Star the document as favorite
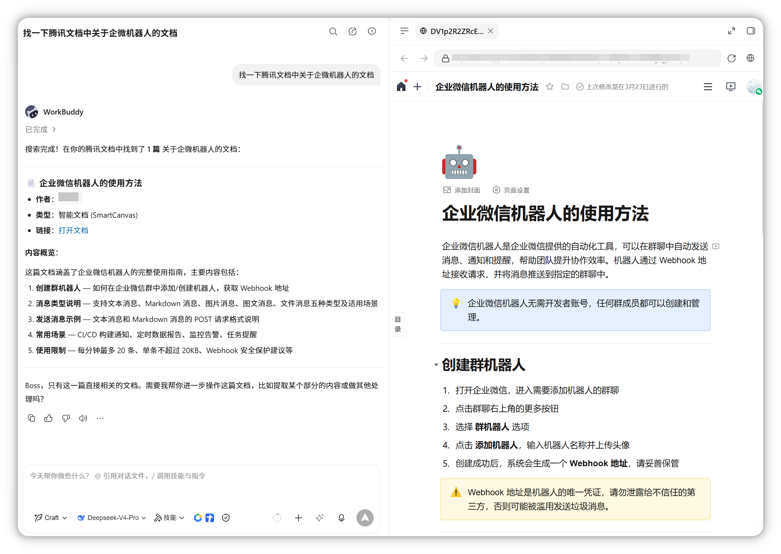 click(x=550, y=87)
